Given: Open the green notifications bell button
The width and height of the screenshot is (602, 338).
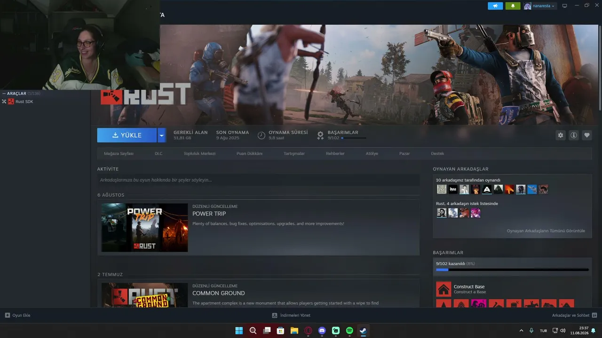Looking at the screenshot, I should [513, 6].
